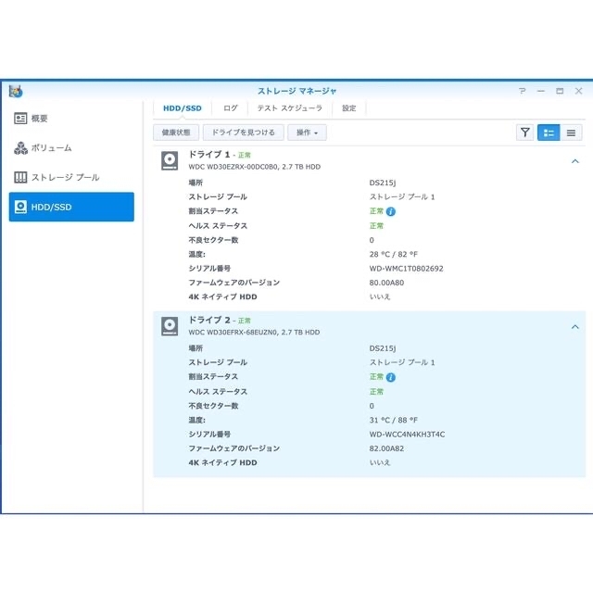Image resolution: width=593 pixels, height=593 pixels.
Task: Select the ドライブ 1 title text
Action: coord(209,155)
